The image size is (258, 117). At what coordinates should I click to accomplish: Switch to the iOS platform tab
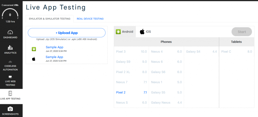[x=145, y=32]
